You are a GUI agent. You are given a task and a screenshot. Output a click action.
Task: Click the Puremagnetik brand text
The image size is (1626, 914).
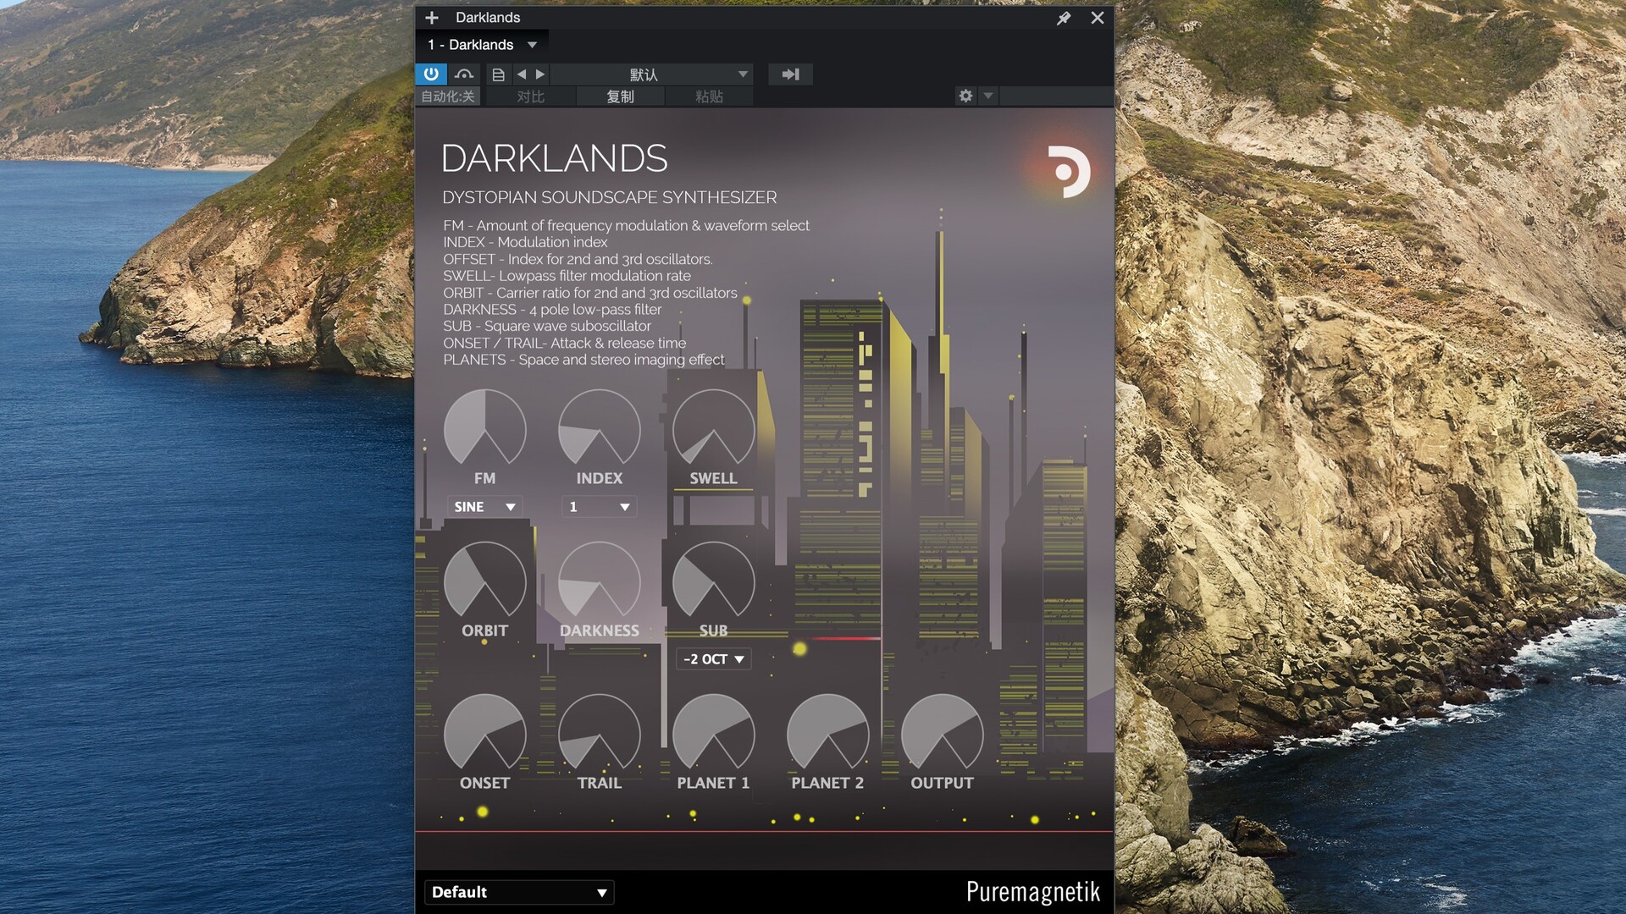[x=1032, y=892]
